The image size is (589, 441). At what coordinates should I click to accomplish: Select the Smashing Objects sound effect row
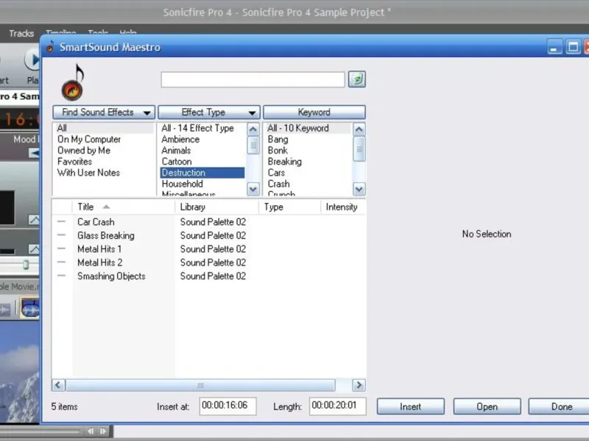click(x=208, y=276)
